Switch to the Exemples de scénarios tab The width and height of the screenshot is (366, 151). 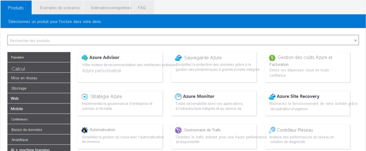click(x=57, y=8)
